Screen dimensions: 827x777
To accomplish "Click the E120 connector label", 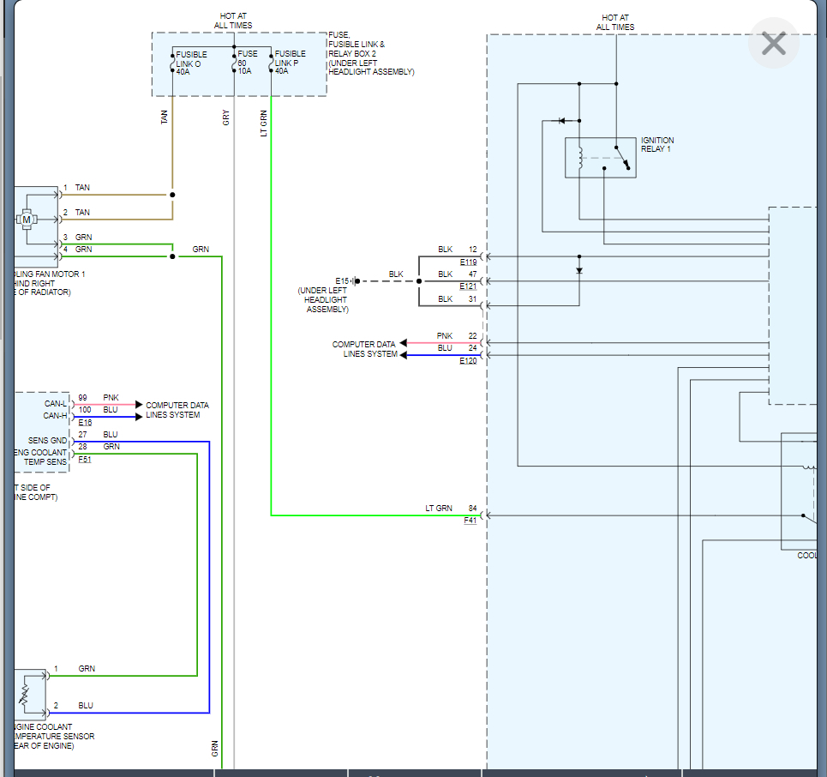I will [468, 361].
